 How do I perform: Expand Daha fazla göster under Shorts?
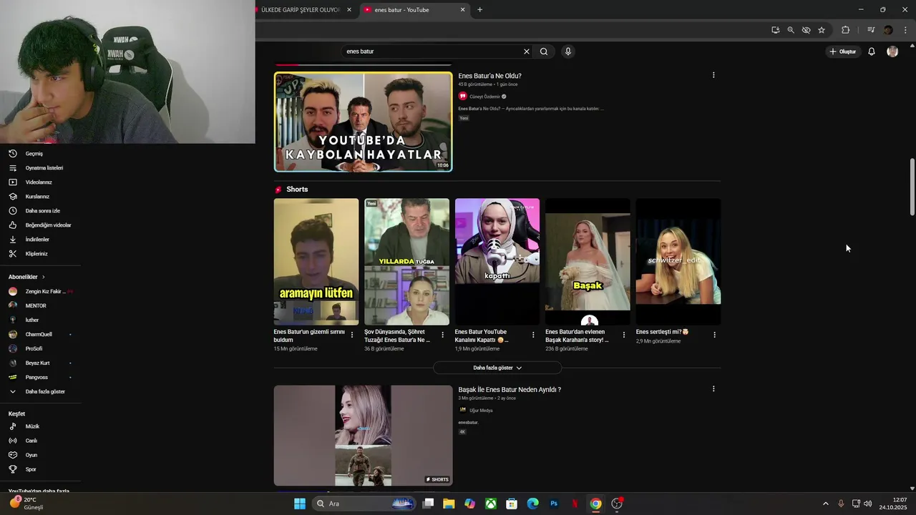tap(497, 368)
